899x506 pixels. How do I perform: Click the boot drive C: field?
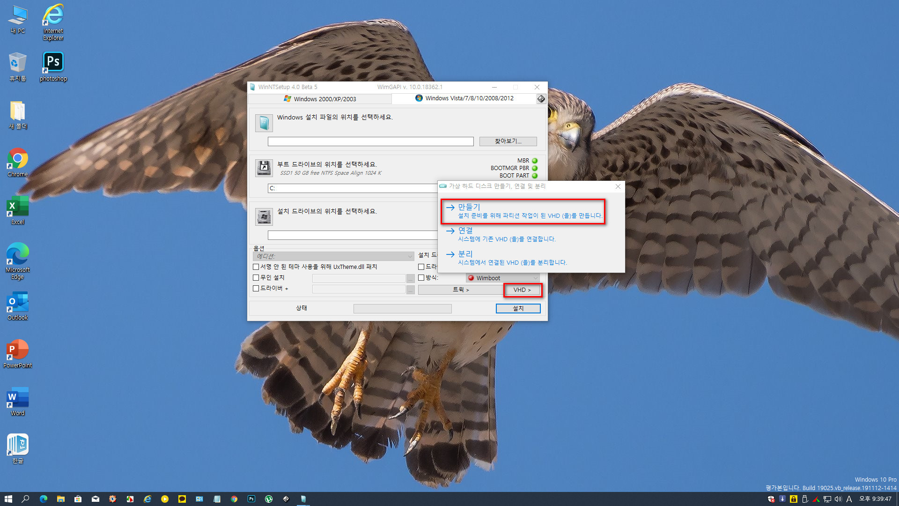[x=352, y=188]
